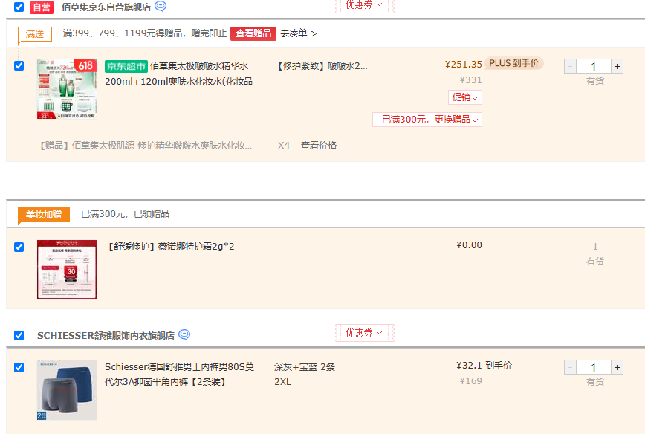Click the ¥0.00 gift price

(469, 245)
